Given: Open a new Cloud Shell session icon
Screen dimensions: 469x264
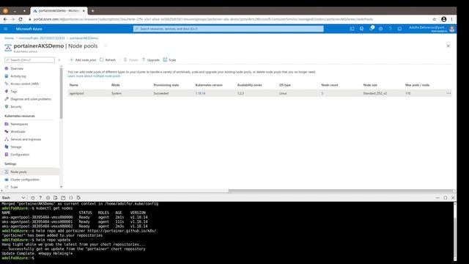Looking at the screenshot, I should click(x=63, y=197).
